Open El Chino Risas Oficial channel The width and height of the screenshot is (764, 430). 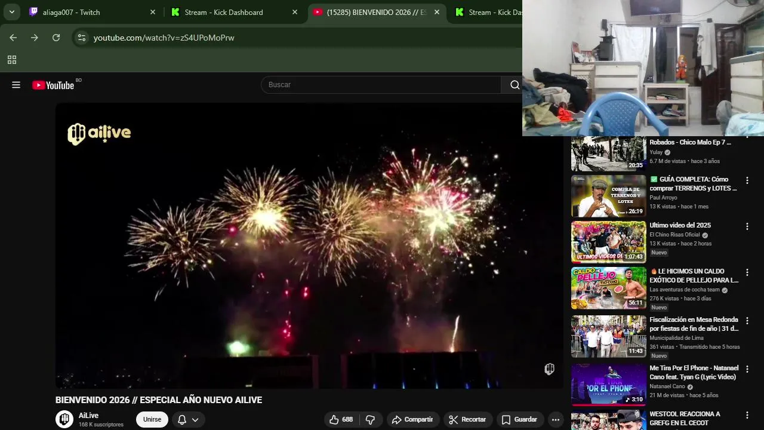pyautogui.click(x=674, y=235)
